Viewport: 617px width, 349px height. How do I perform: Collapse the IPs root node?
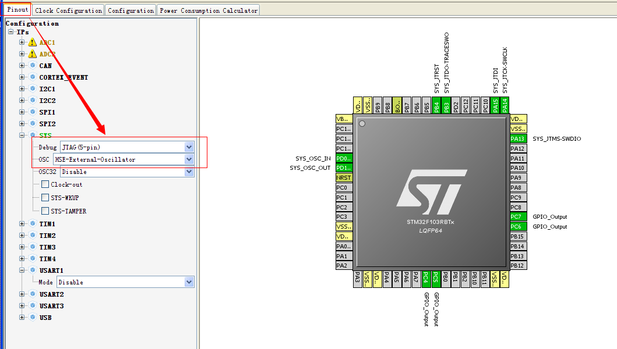point(11,32)
